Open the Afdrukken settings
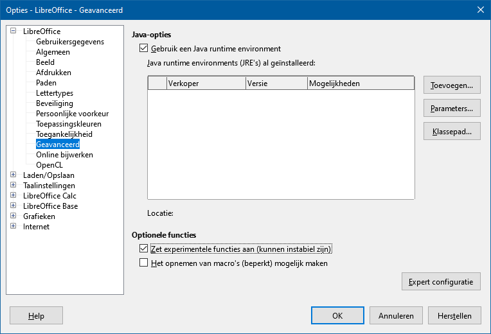 (53, 73)
